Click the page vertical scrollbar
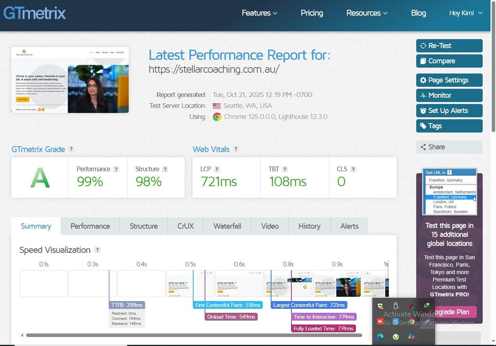The height and width of the screenshot is (346, 496). 493,66
